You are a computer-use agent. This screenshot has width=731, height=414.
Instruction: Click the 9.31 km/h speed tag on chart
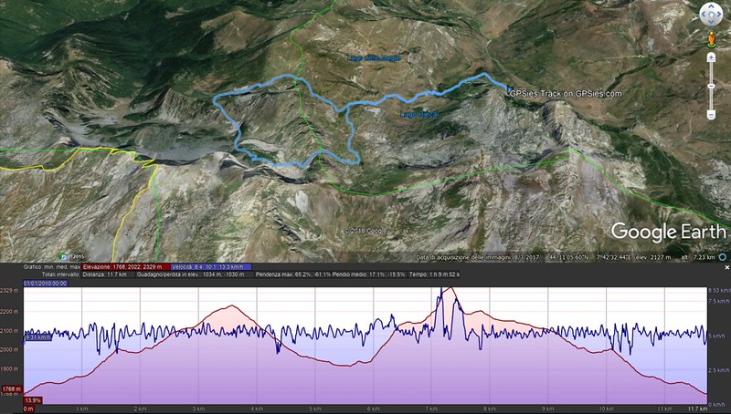[38, 337]
